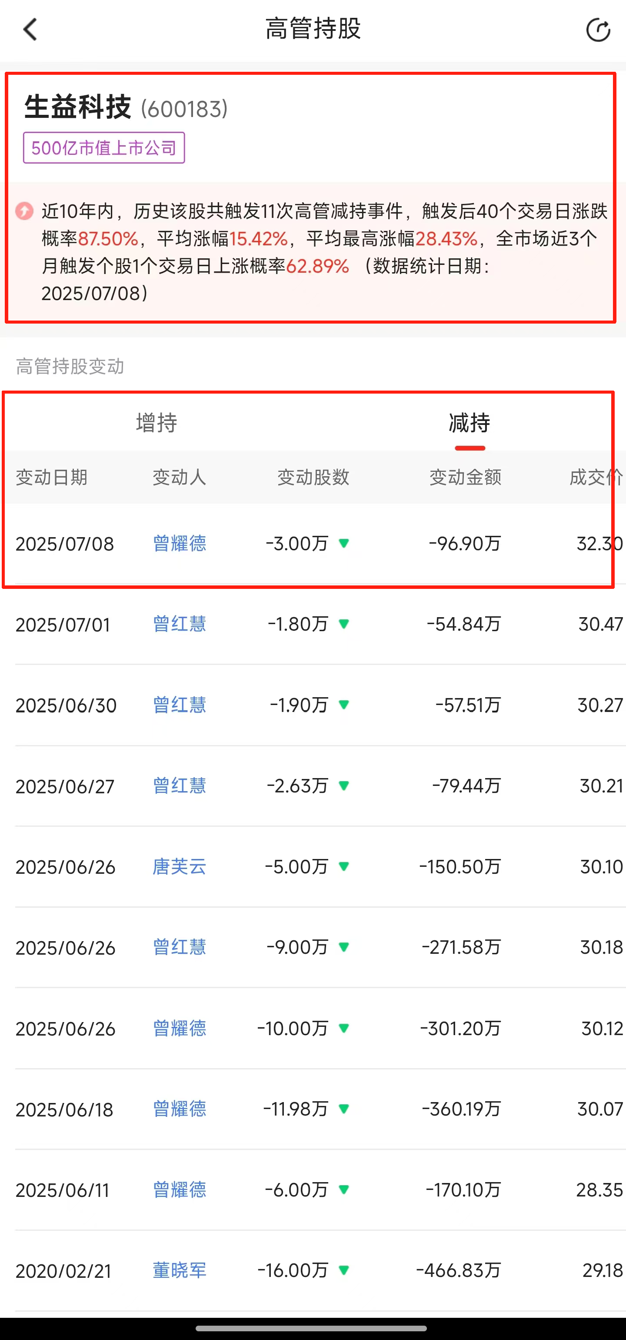The image size is (626, 1340).
Task: Open 曾红慧 in the 2025/06/30 row
Action: (180, 705)
